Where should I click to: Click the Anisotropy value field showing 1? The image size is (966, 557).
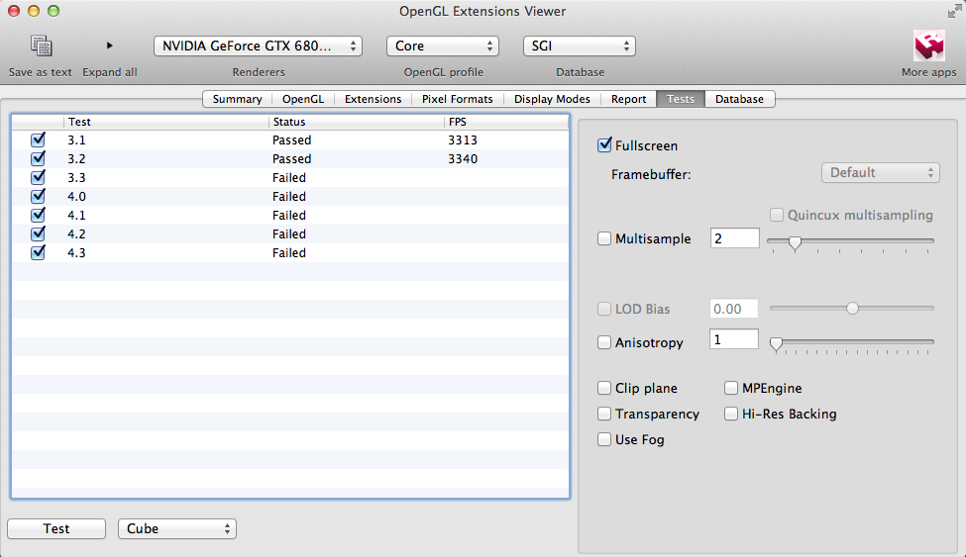click(x=733, y=339)
